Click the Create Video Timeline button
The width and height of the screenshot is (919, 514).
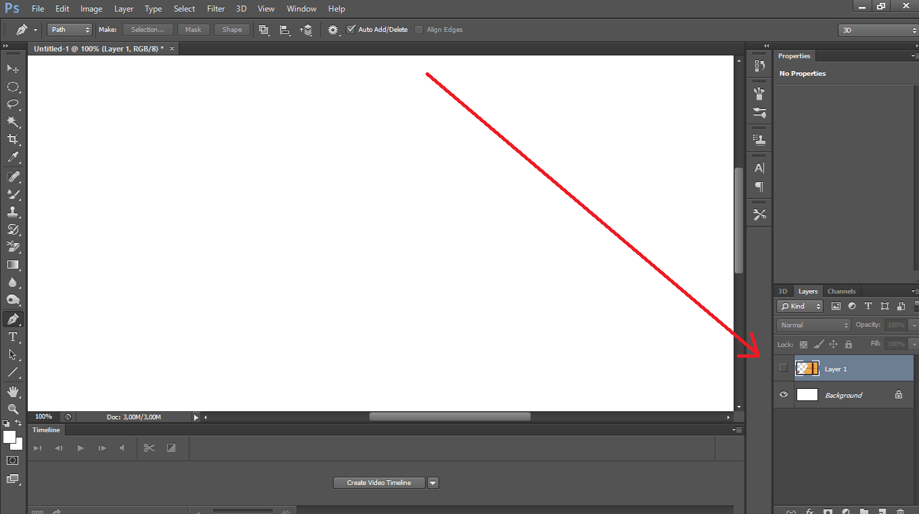[379, 483]
